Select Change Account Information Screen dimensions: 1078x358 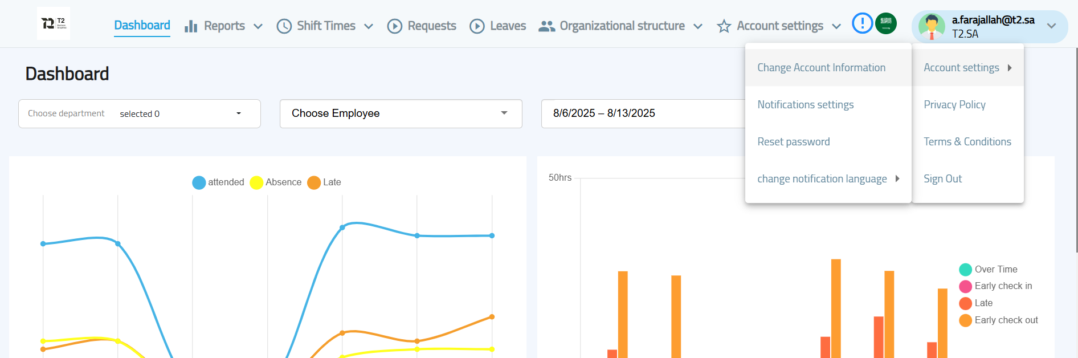point(828,67)
